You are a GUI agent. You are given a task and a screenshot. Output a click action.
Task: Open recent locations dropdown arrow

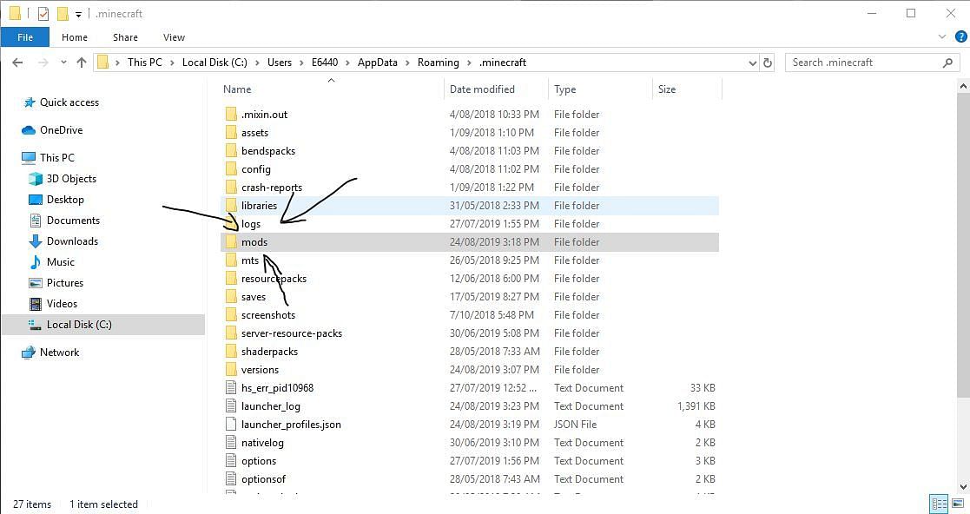(63, 63)
